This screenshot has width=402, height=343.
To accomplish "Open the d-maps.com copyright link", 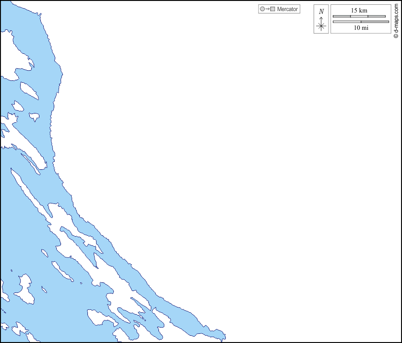I will click(396, 20).
